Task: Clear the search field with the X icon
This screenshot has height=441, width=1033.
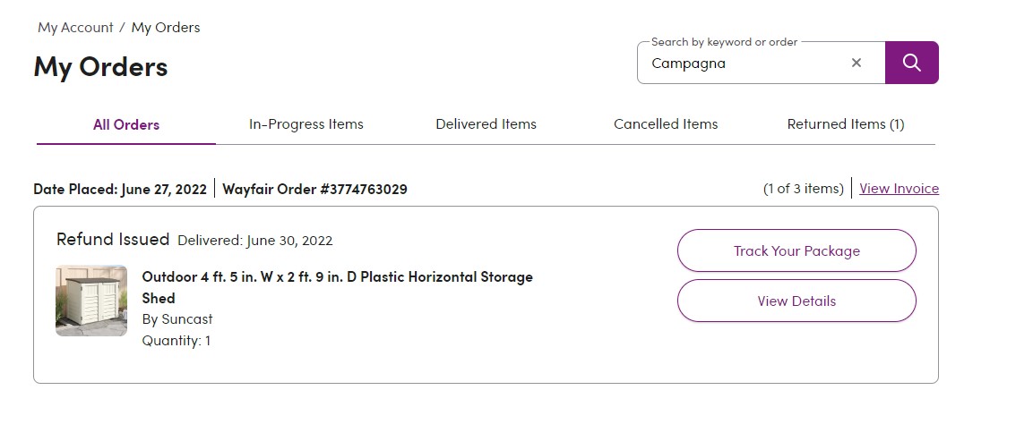Action: click(x=857, y=63)
